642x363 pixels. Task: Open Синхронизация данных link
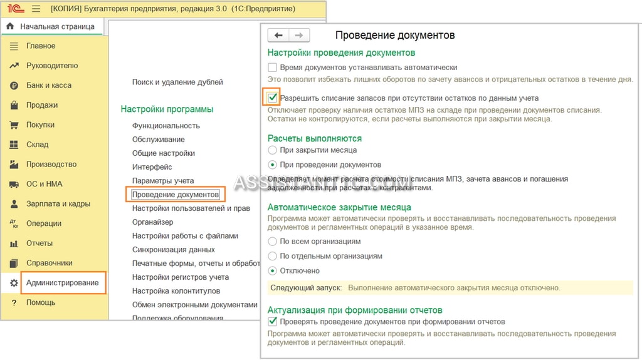click(173, 250)
